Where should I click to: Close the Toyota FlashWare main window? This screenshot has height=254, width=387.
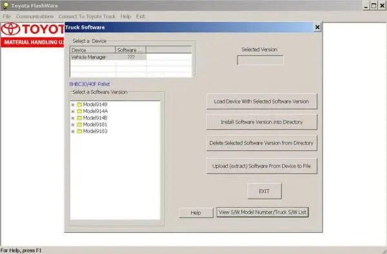pyautogui.click(x=382, y=6)
